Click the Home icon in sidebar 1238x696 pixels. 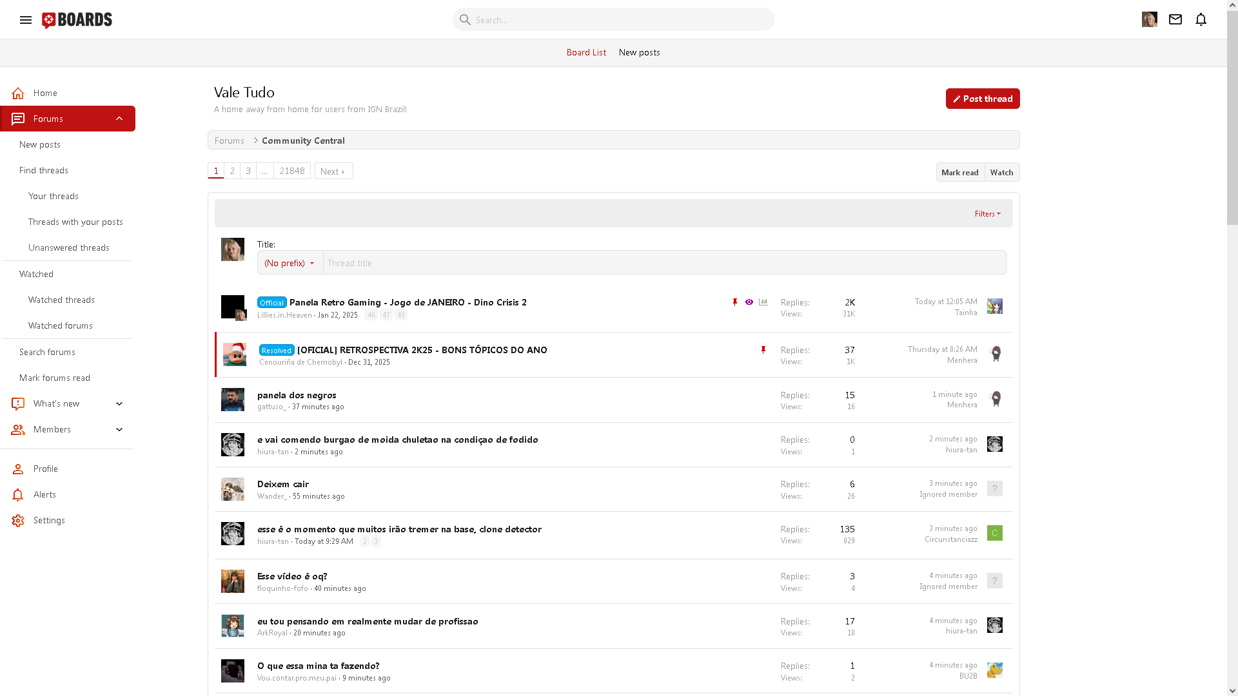tap(18, 93)
